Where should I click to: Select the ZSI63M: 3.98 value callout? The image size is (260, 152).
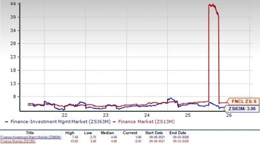point(242,109)
